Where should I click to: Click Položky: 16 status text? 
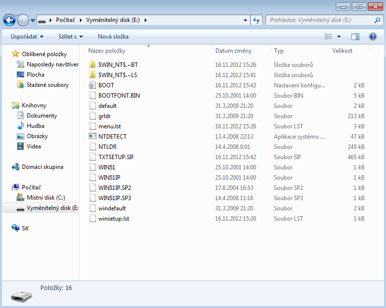56,288
